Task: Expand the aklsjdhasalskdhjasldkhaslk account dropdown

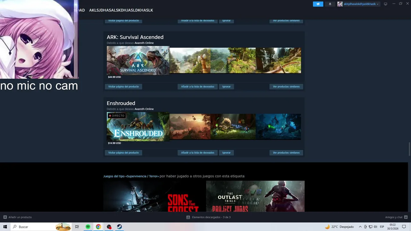Action: 361,4
